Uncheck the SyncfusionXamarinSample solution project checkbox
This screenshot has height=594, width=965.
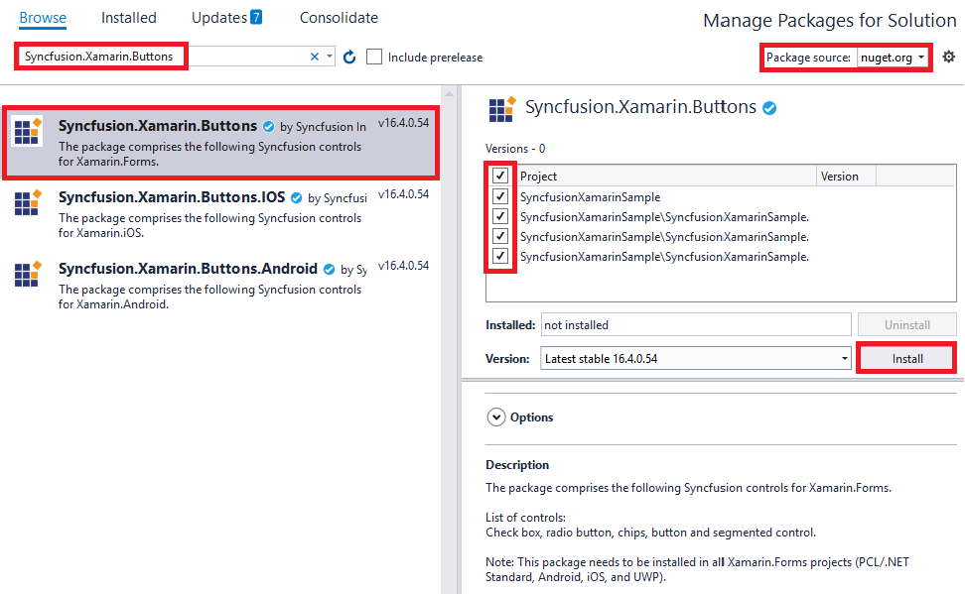(x=500, y=196)
